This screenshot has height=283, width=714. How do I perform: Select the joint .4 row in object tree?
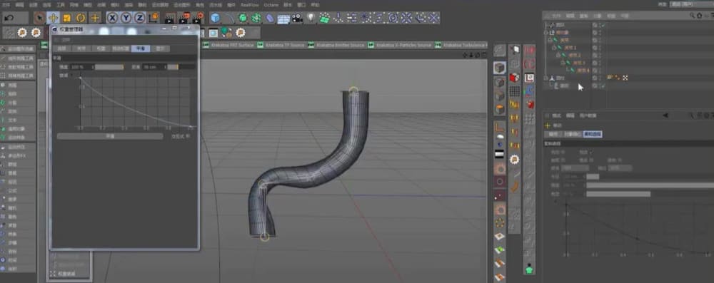583,71
